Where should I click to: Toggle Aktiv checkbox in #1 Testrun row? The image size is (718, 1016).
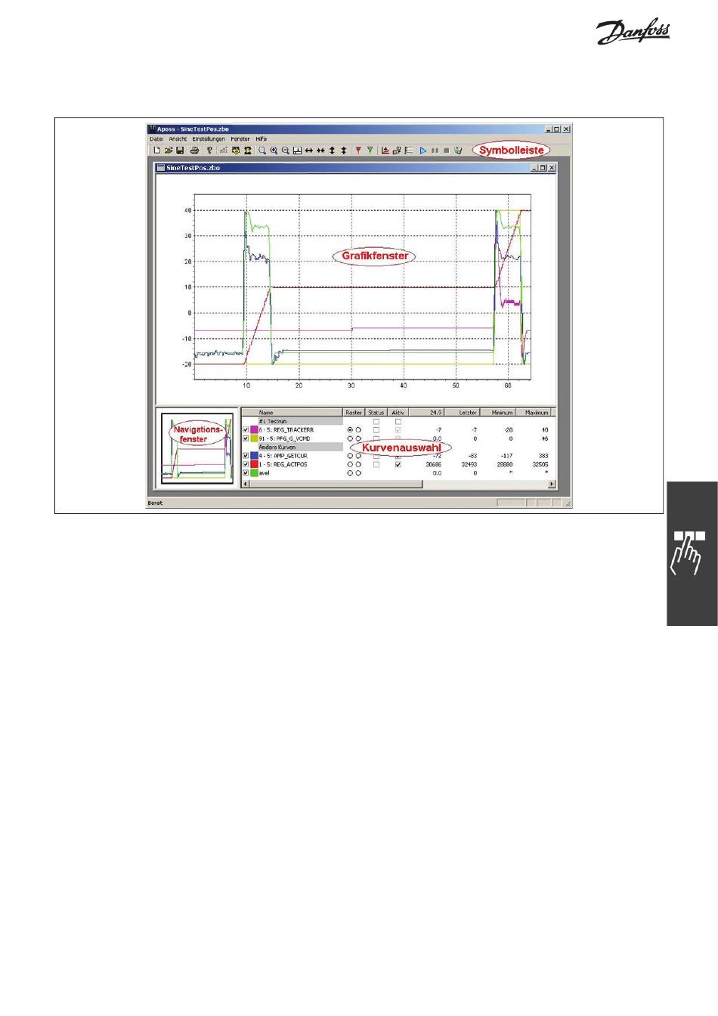click(x=398, y=421)
